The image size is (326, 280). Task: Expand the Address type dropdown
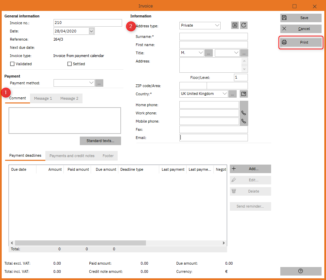click(217, 25)
